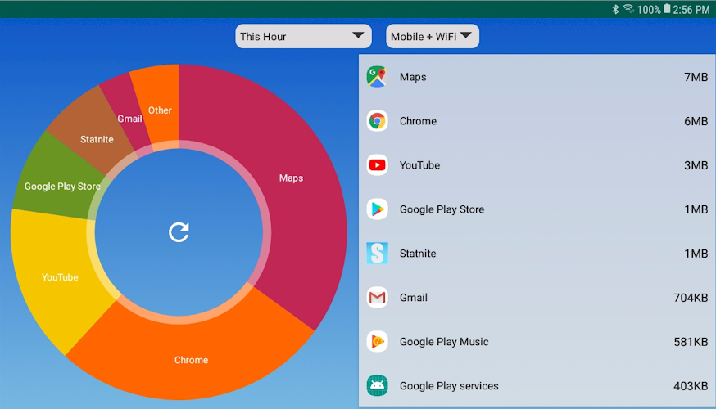The image size is (716, 409).
Task: Tap the WiFi status bar icon
Action: 628,9
